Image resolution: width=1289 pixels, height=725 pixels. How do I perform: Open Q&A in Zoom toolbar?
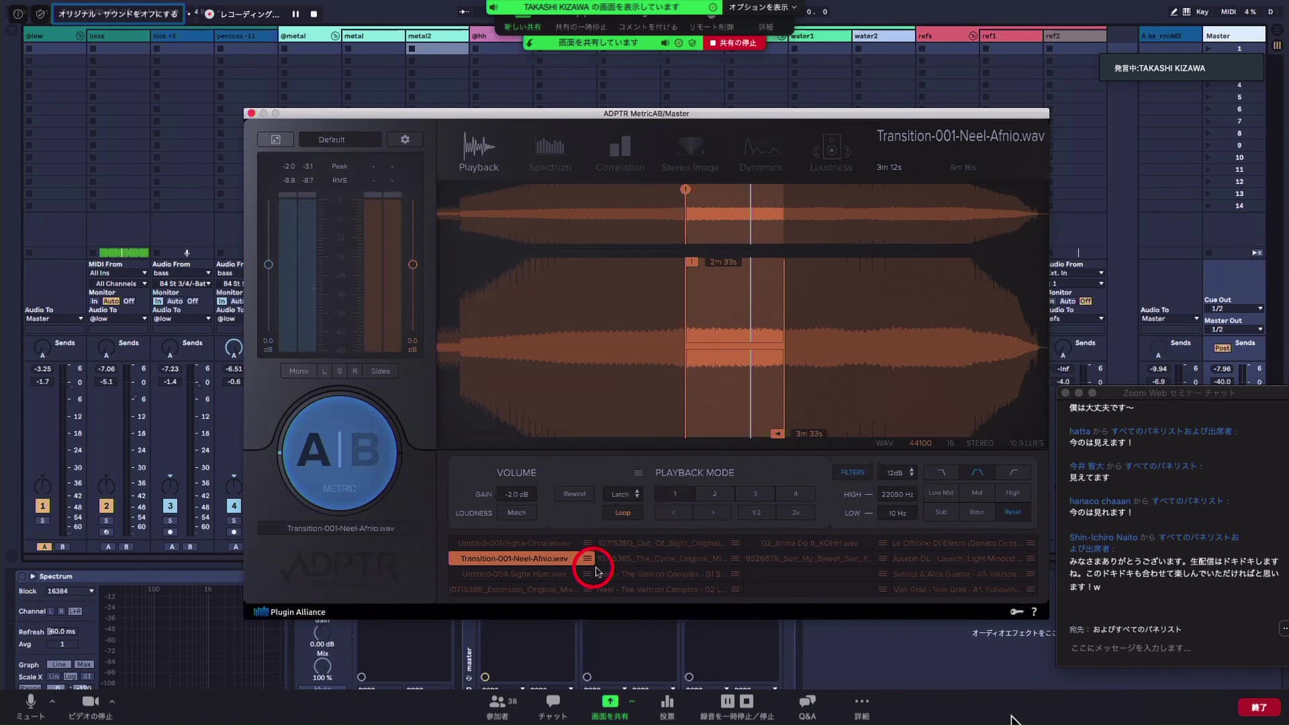pyautogui.click(x=807, y=707)
